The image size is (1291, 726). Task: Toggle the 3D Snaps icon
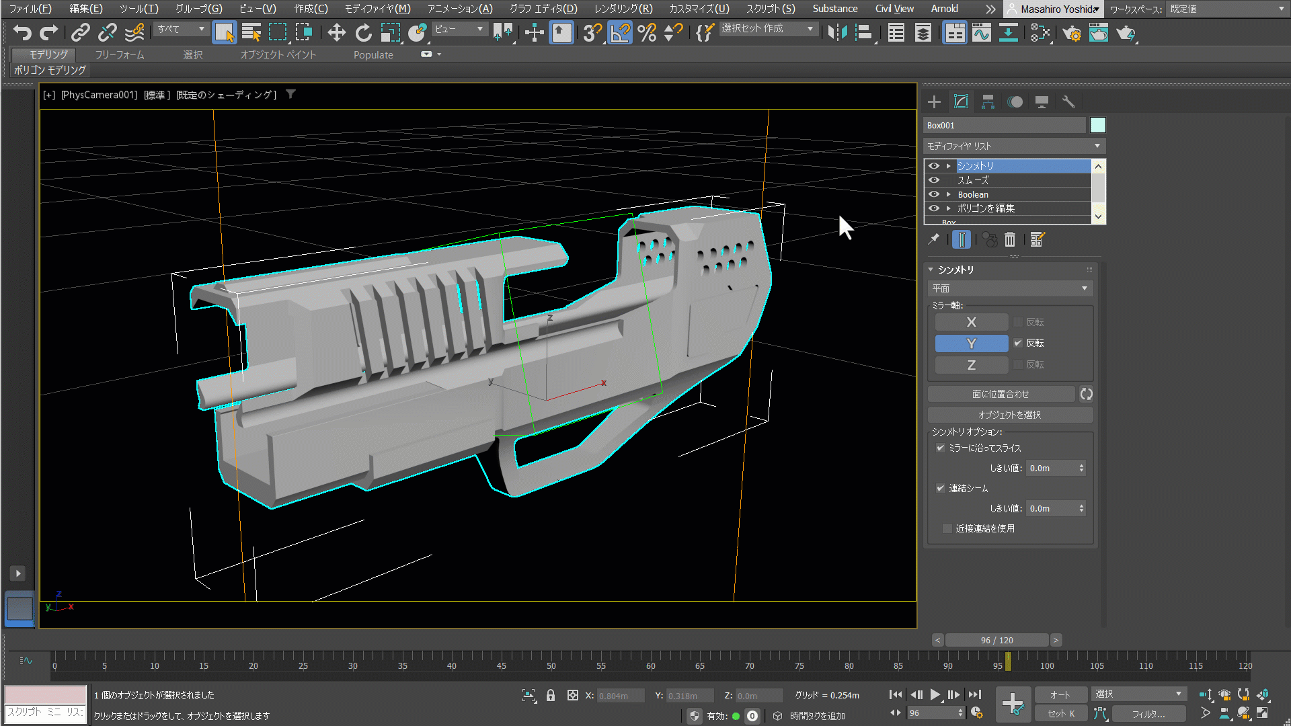[x=592, y=32]
